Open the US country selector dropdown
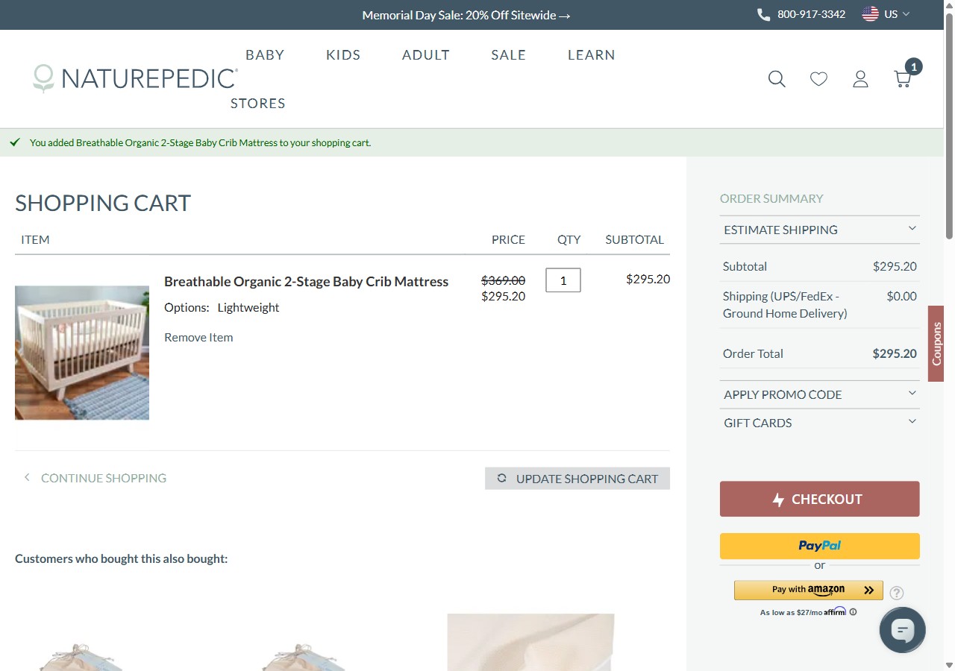 (x=886, y=14)
